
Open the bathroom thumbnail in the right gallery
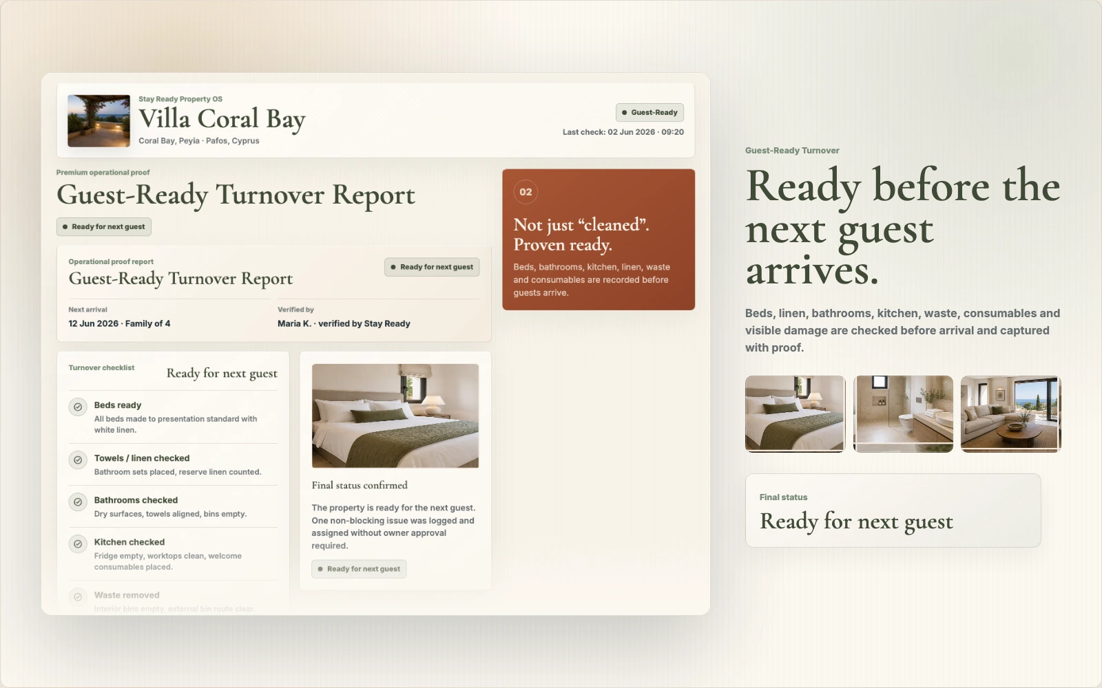pyautogui.click(x=903, y=413)
